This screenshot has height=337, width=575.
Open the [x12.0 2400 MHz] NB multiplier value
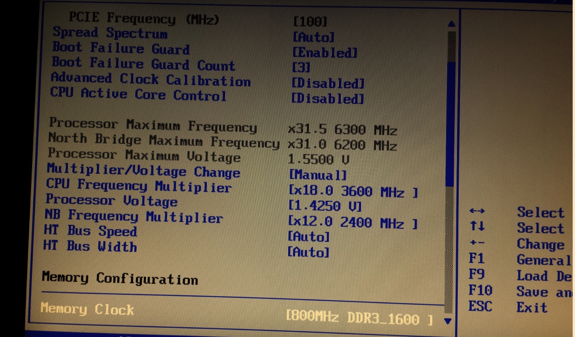coord(353,222)
